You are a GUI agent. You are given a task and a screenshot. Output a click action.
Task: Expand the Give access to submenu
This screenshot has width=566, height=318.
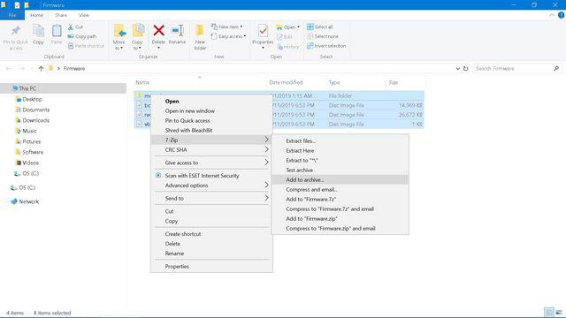click(211, 163)
